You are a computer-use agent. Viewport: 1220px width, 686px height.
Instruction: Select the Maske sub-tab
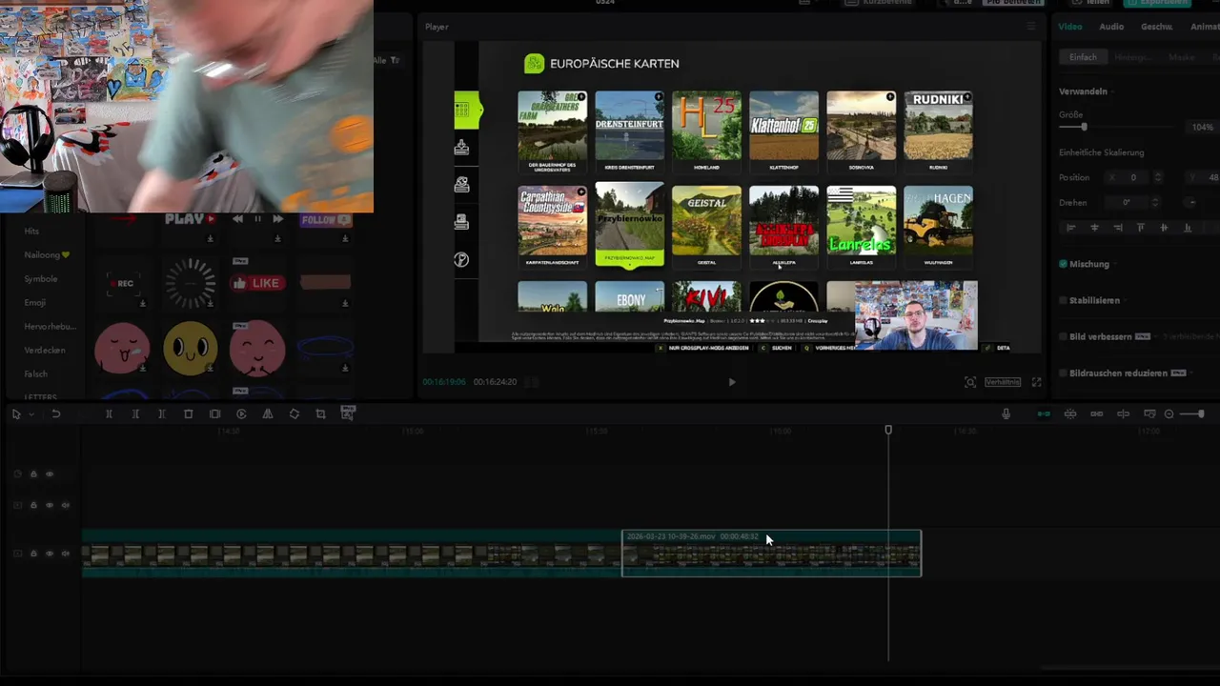[1182, 57]
